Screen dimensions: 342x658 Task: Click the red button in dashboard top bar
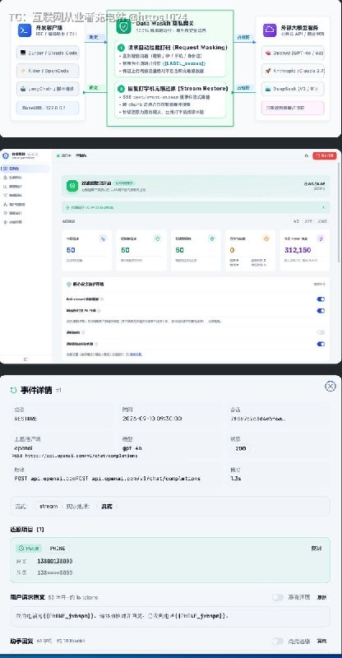[x=325, y=155]
